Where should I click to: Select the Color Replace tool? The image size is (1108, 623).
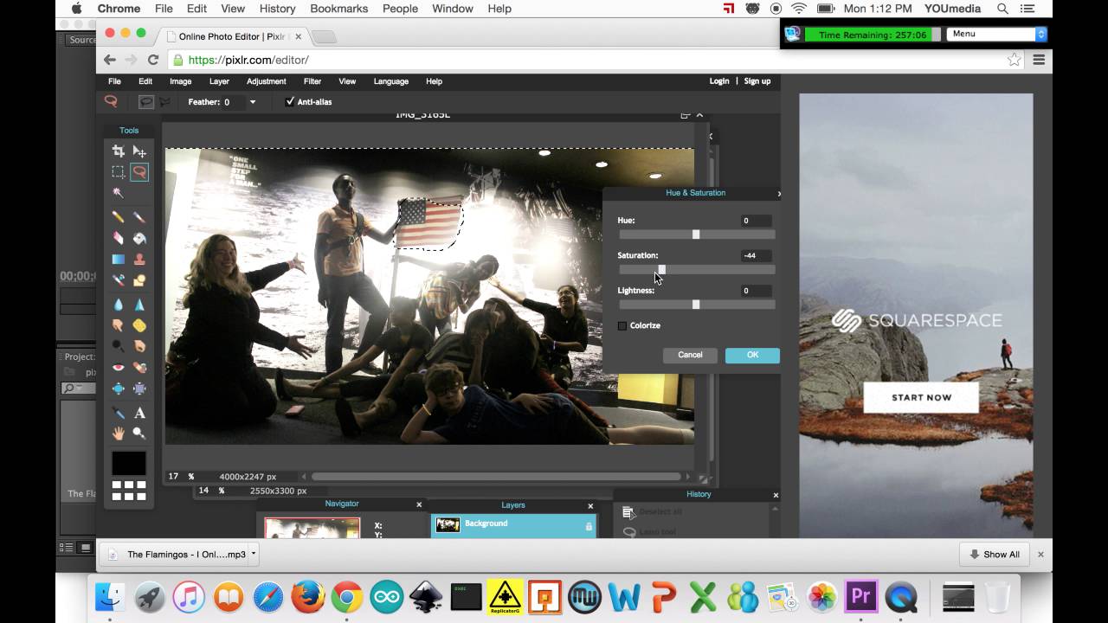(x=119, y=280)
